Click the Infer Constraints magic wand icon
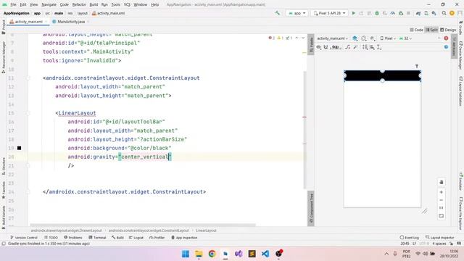Image resolution: width=464 pixels, height=261 pixels. (x=355, y=47)
